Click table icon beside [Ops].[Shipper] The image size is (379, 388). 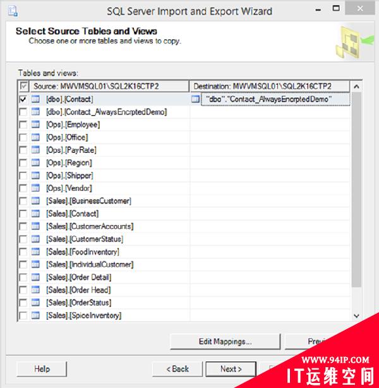click(35, 176)
